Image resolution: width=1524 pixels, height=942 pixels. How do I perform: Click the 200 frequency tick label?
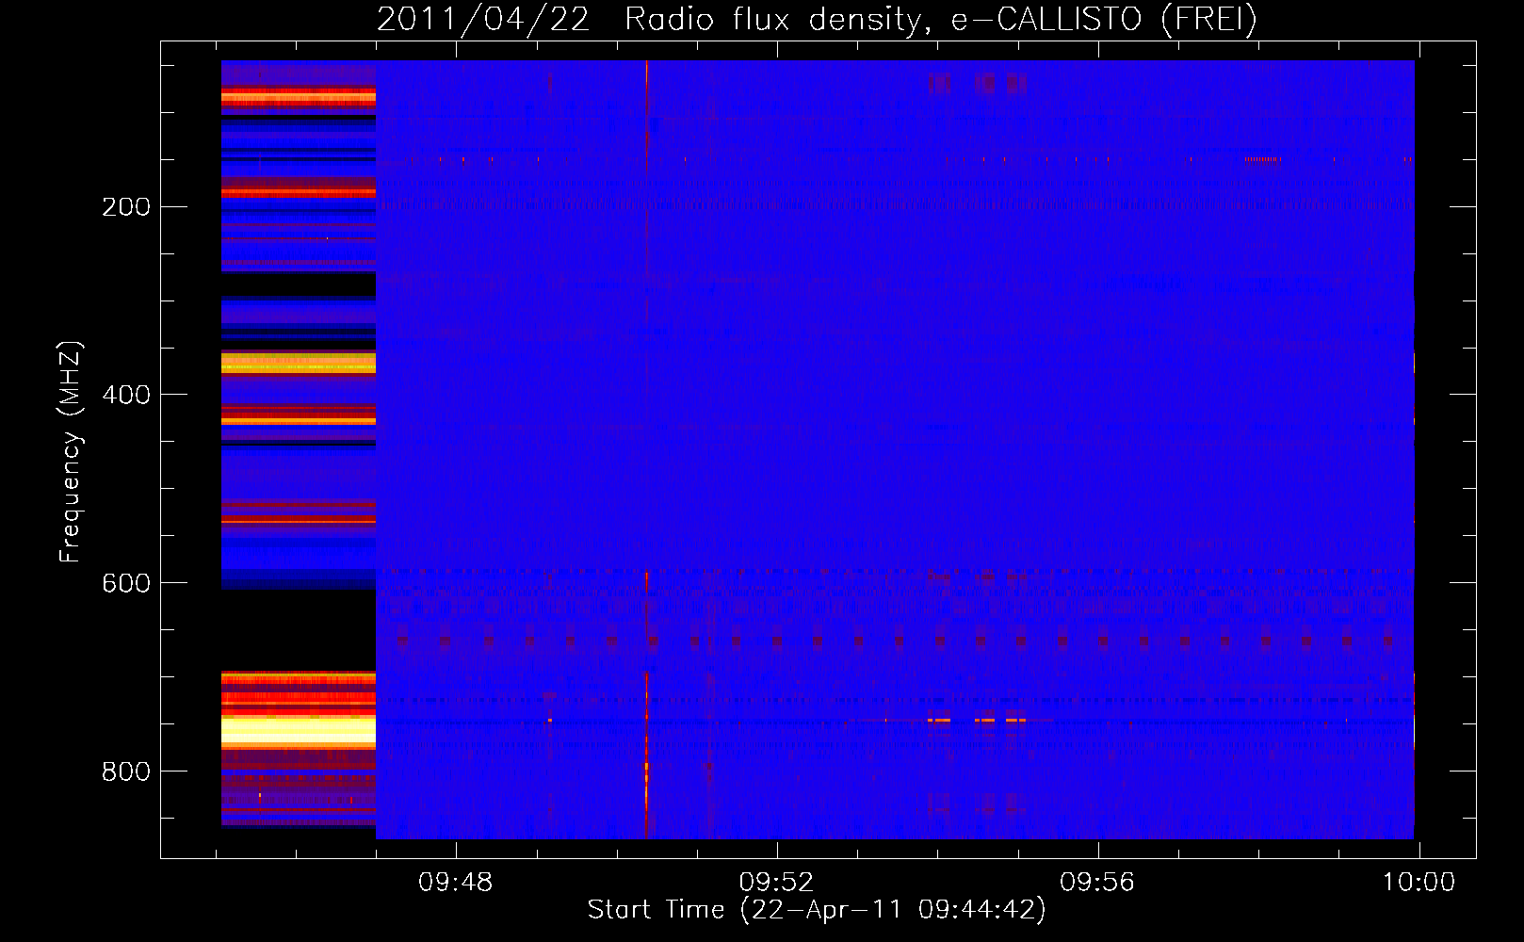pos(126,207)
